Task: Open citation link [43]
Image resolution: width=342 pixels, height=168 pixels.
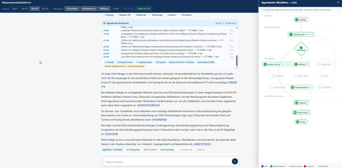Action: pyautogui.click(x=144, y=105)
